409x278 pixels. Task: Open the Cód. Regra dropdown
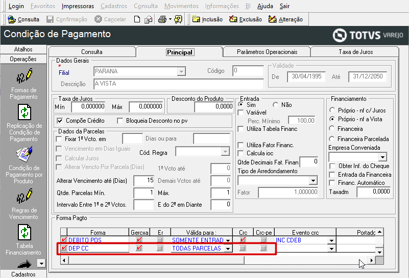[x=225, y=151]
